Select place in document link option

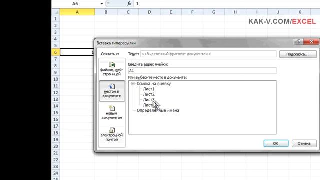112,91
